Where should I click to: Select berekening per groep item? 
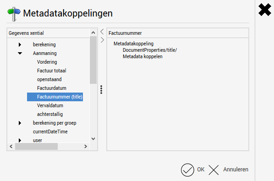coord(55,123)
